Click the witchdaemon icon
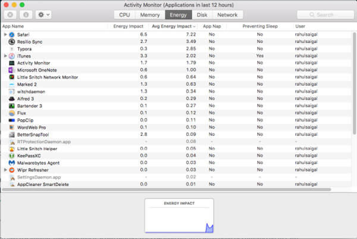Screen dimensions: 357x239 point(12,91)
